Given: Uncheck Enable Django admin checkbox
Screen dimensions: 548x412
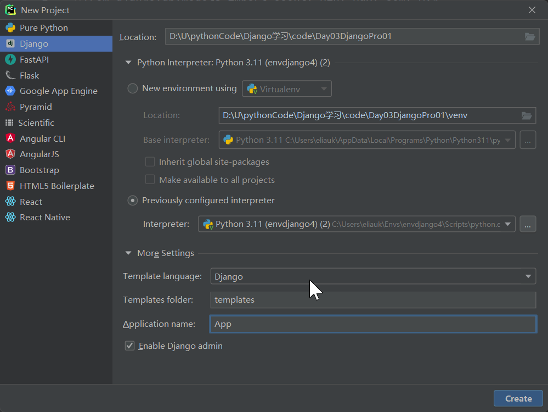Looking at the screenshot, I should [x=129, y=346].
